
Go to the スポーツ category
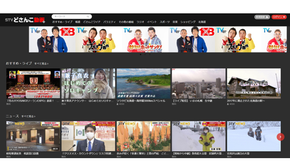(x=164, y=22)
